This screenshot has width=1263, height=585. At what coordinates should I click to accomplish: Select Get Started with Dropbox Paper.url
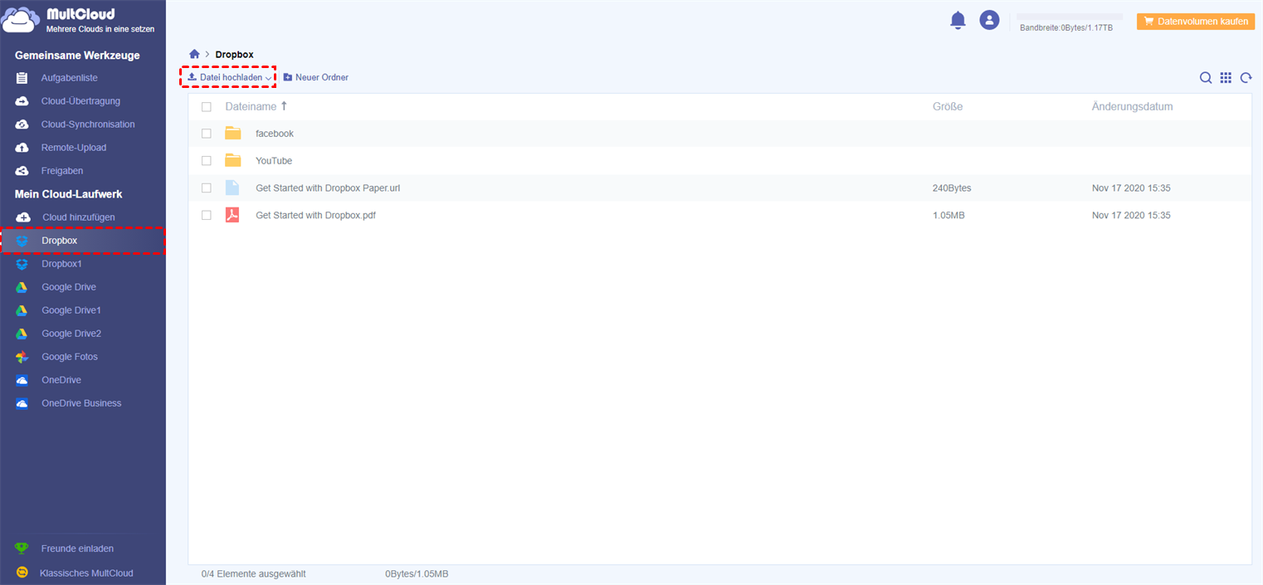click(x=328, y=188)
